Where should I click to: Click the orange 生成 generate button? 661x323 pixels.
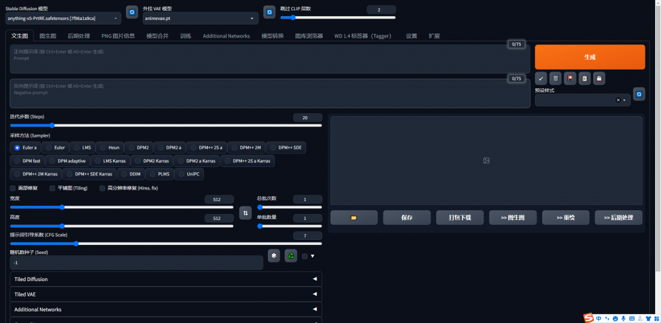tap(590, 57)
